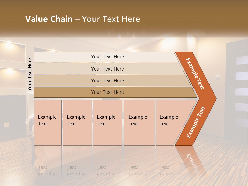
Task: Click the wall outlet at lower left
Action: [x=7, y=125]
